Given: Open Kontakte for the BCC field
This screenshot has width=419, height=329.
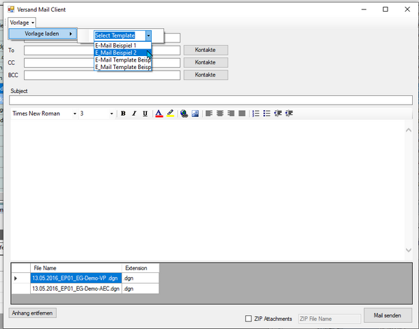Looking at the screenshot, I should 206,75.
